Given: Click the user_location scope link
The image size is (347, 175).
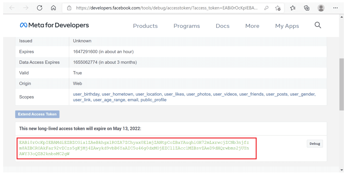Looking at the screenshot, I should point(149,94).
